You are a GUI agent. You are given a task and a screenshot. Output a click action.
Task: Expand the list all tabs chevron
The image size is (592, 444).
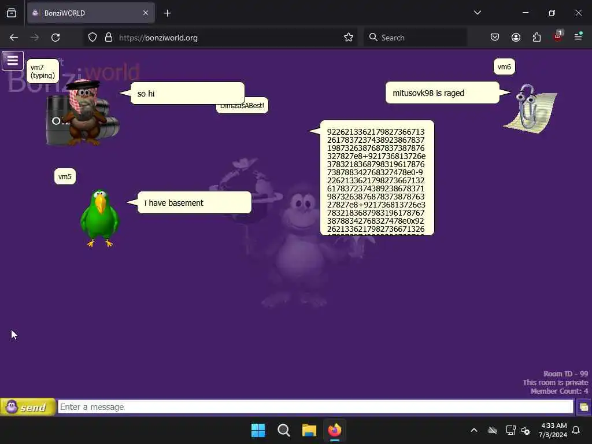pyautogui.click(x=477, y=13)
